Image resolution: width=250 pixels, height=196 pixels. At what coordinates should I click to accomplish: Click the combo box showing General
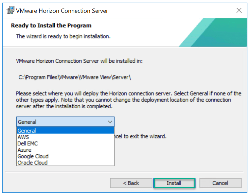[62, 122]
